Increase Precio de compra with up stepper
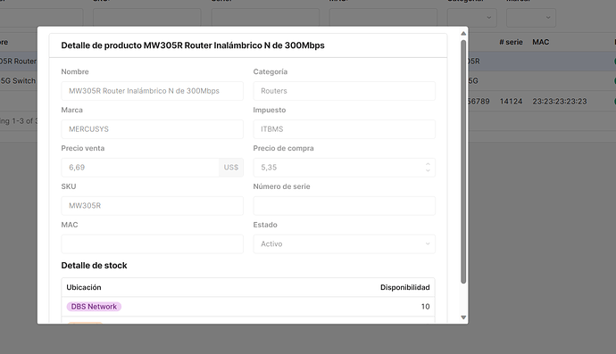Viewport: 616px width, 354px height. click(x=428, y=164)
